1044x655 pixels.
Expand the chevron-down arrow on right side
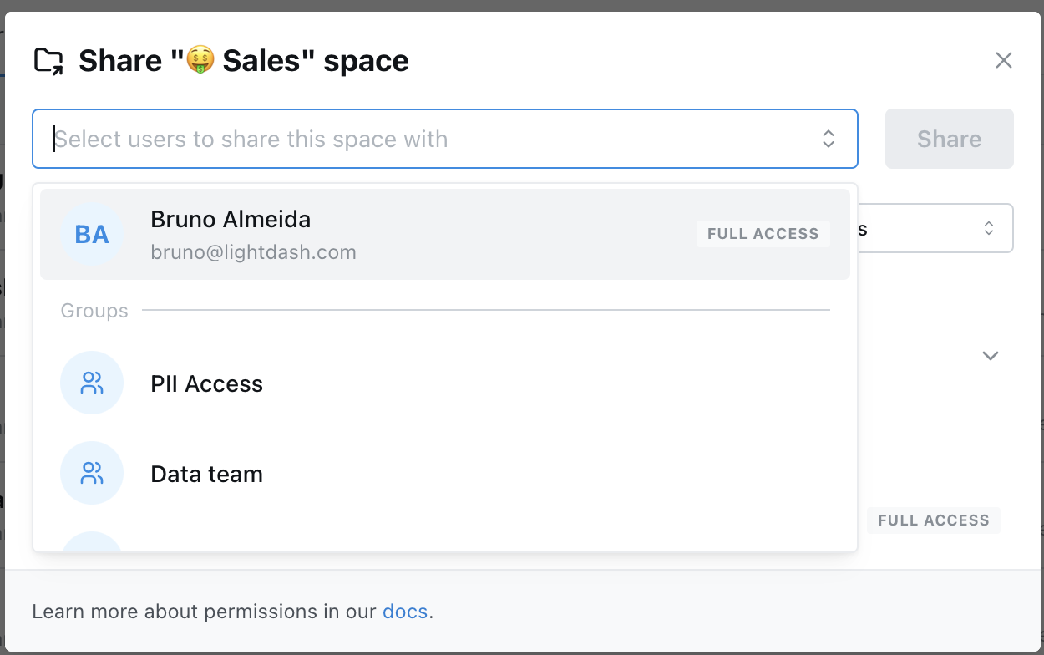(x=990, y=356)
